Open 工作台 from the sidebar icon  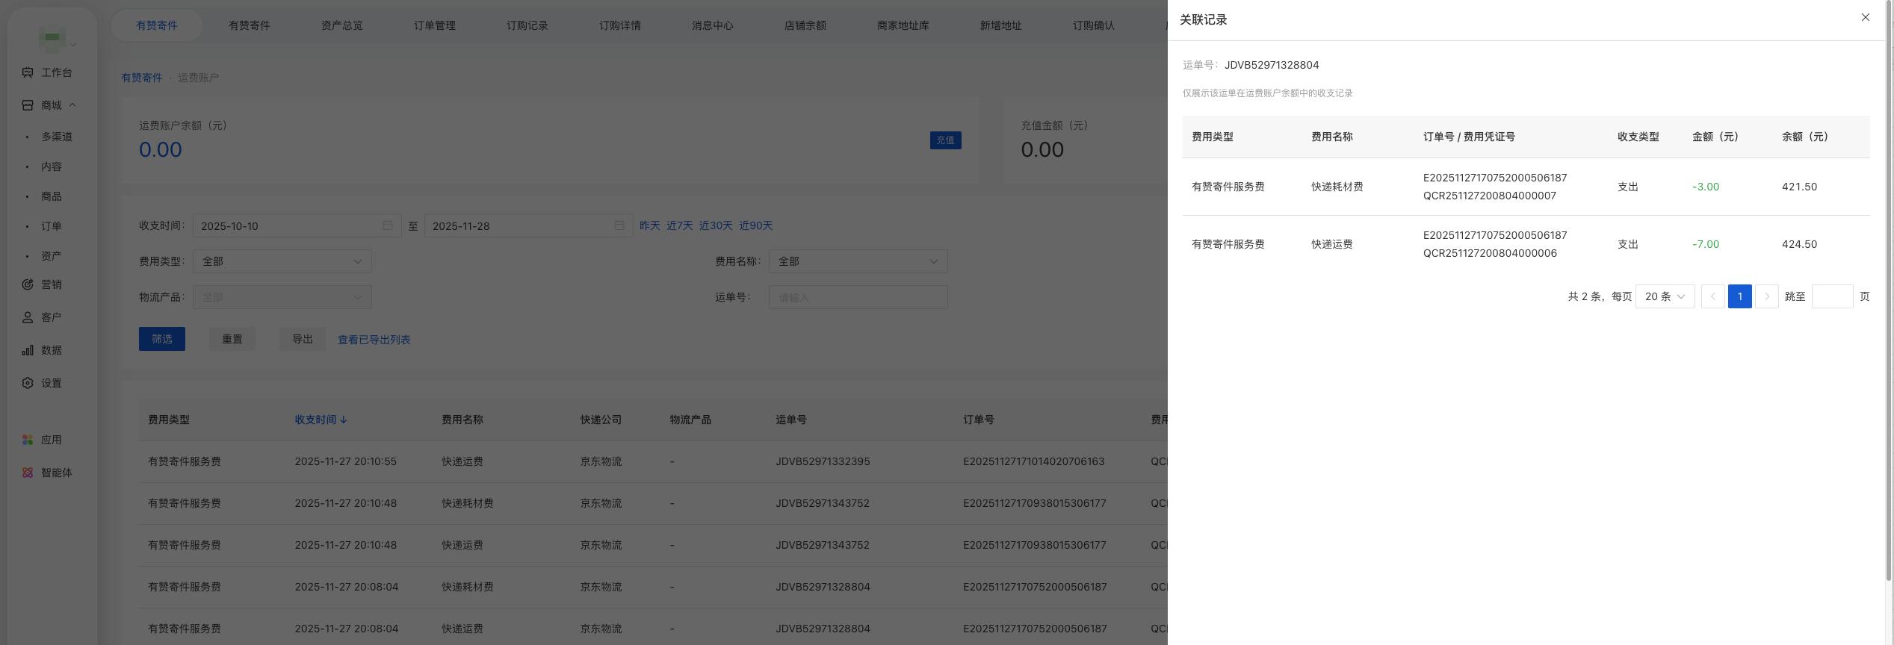pos(28,72)
